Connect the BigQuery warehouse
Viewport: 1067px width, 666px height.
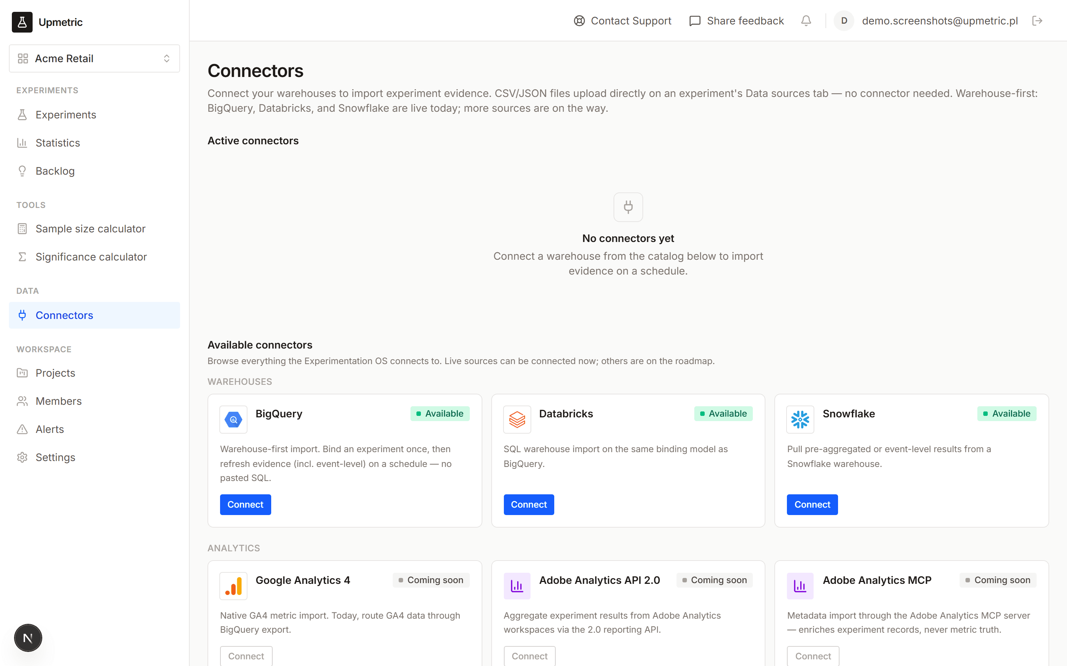tap(245, 504)
